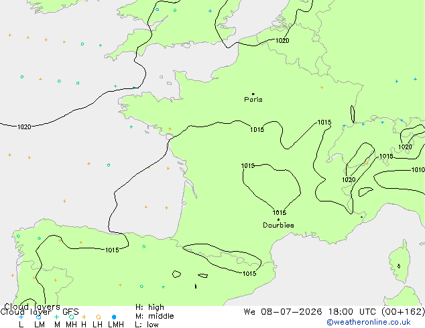Click the Dourbies location dot marker
This screenshot has height=328, width=425.
pyautogui.click(x=278, y=220)
